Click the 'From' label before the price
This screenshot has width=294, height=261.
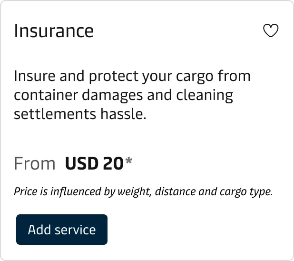pyautogui.click(x=35, y=164)
